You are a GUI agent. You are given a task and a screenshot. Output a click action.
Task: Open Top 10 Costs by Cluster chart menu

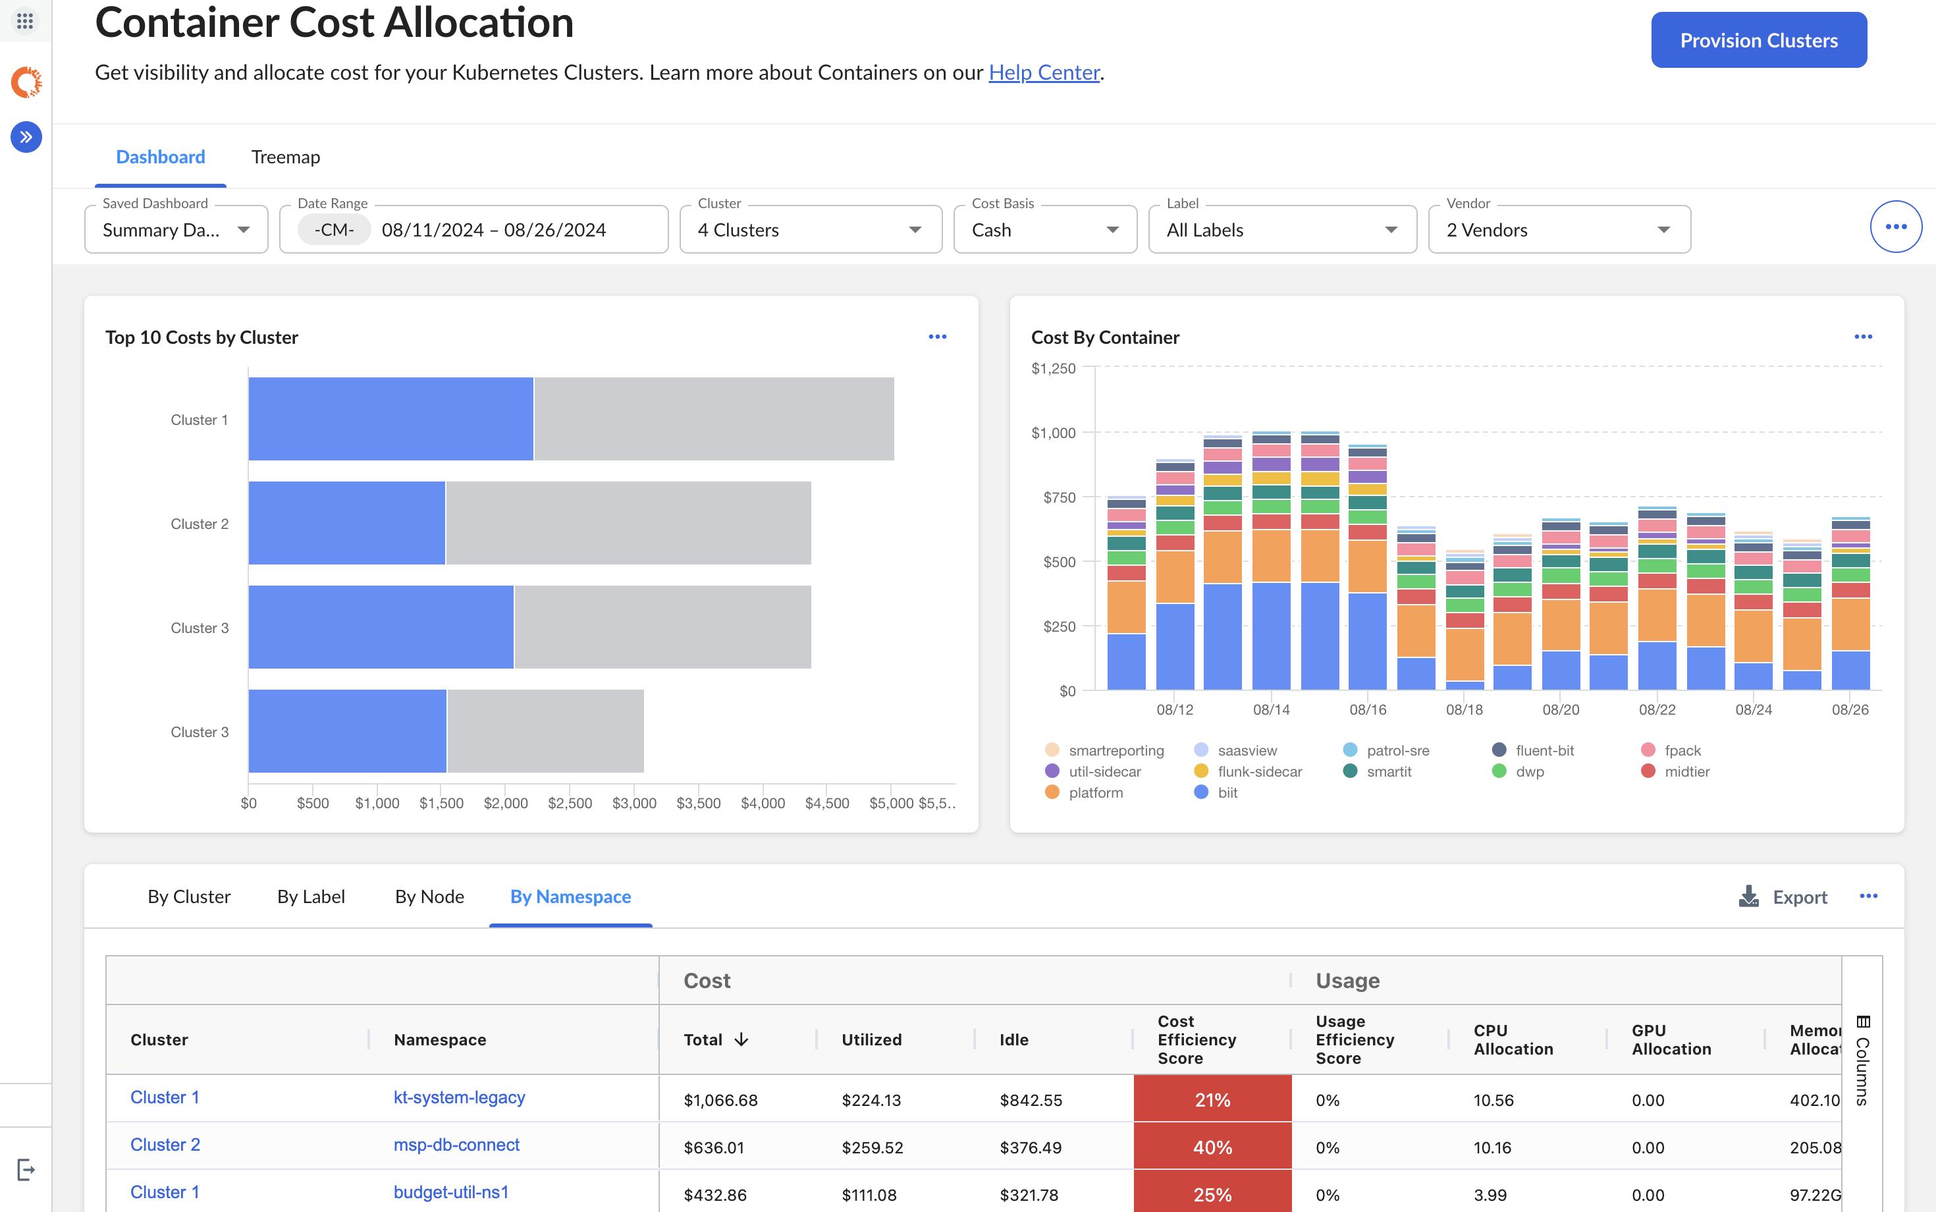click(937, 337)
